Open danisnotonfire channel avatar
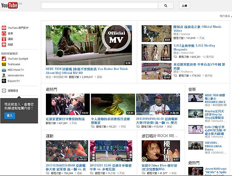232x176 pixels. tap(4, 75)
